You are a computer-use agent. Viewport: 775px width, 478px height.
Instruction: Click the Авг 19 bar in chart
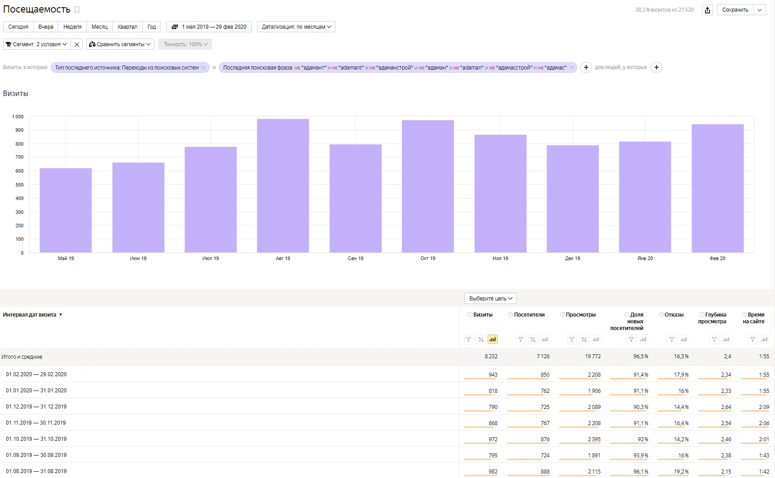click(283, 186)
